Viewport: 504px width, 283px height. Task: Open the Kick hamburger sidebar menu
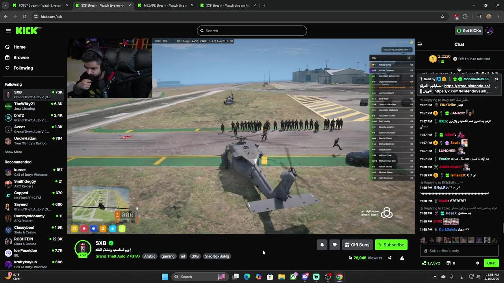[8, 31]
